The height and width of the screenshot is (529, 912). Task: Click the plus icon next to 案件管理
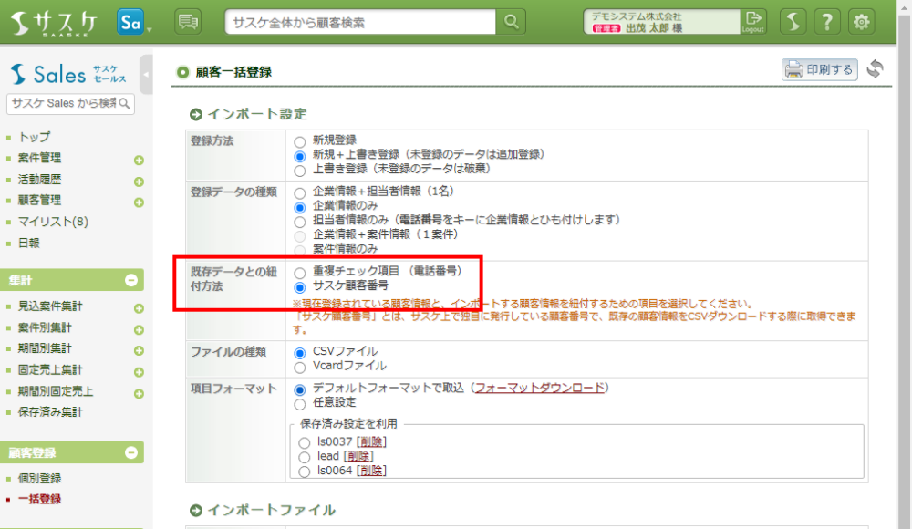(139, 160)
